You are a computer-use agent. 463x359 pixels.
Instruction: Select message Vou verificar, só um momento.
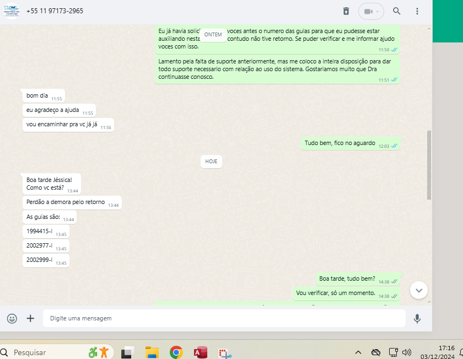coord(346,294)
